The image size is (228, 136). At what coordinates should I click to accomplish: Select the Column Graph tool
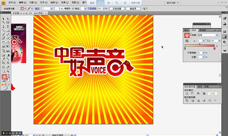point(8,51)
